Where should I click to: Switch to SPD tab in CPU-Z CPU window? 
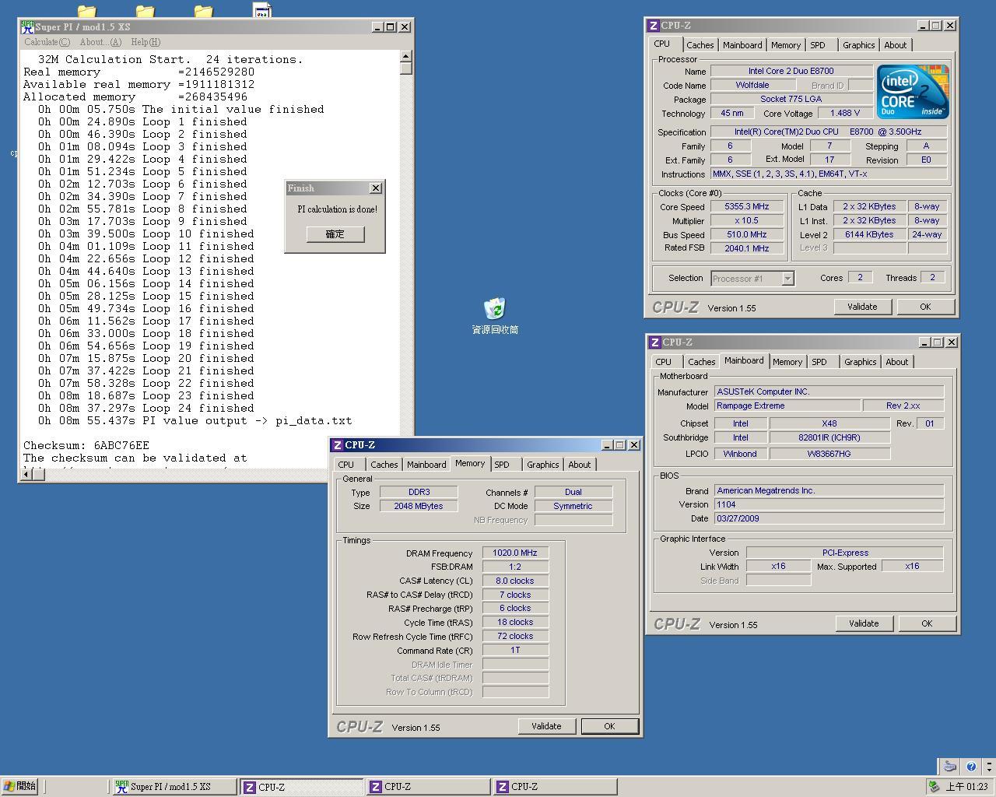click(817, 45)
